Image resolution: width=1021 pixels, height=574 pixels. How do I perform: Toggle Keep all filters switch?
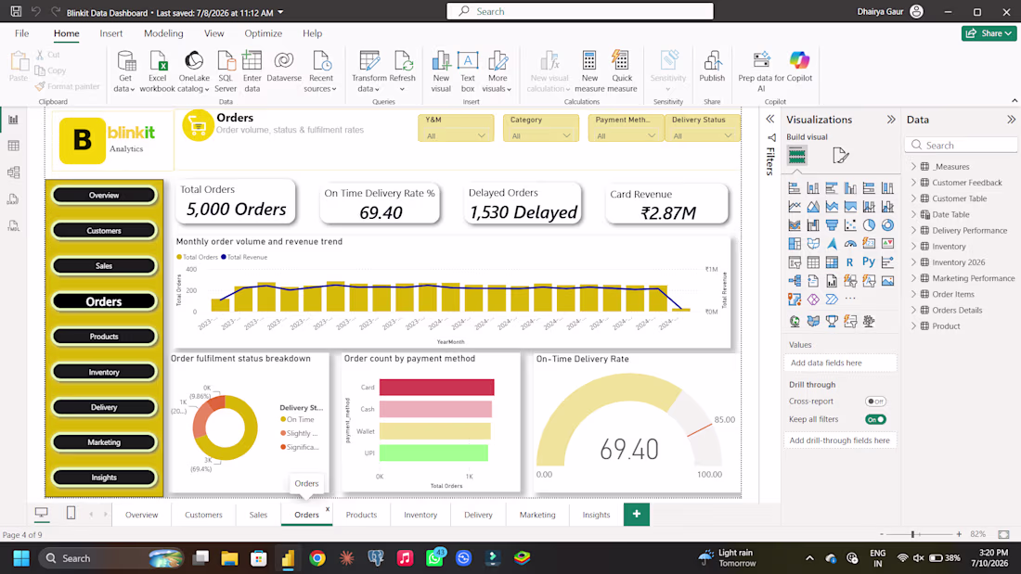tap(875, 420)
